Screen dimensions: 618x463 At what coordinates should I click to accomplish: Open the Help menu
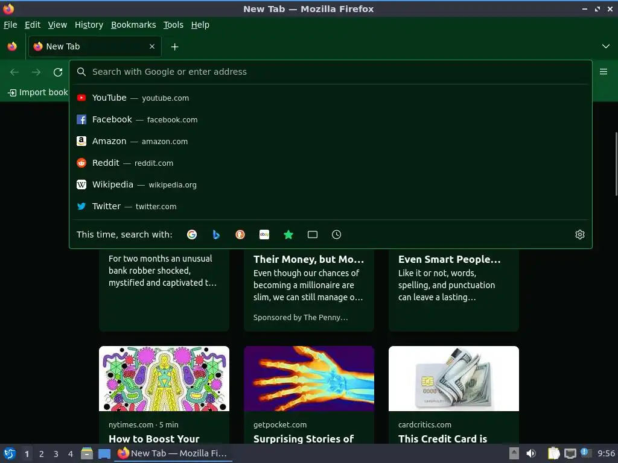(200, 25)
